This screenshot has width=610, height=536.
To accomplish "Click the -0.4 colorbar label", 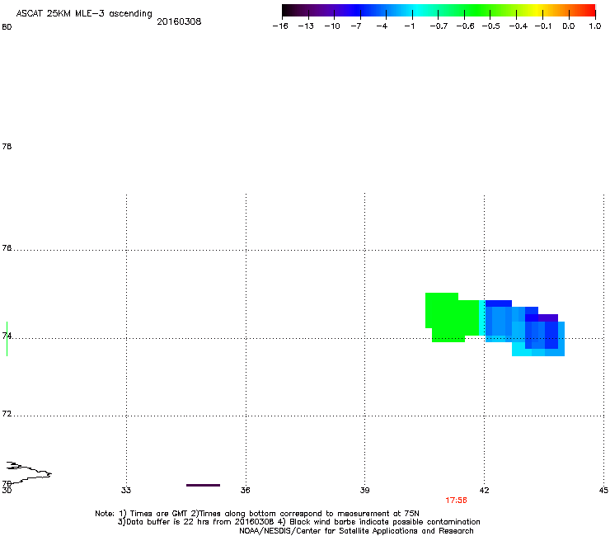I will click(x=518, y=26).
